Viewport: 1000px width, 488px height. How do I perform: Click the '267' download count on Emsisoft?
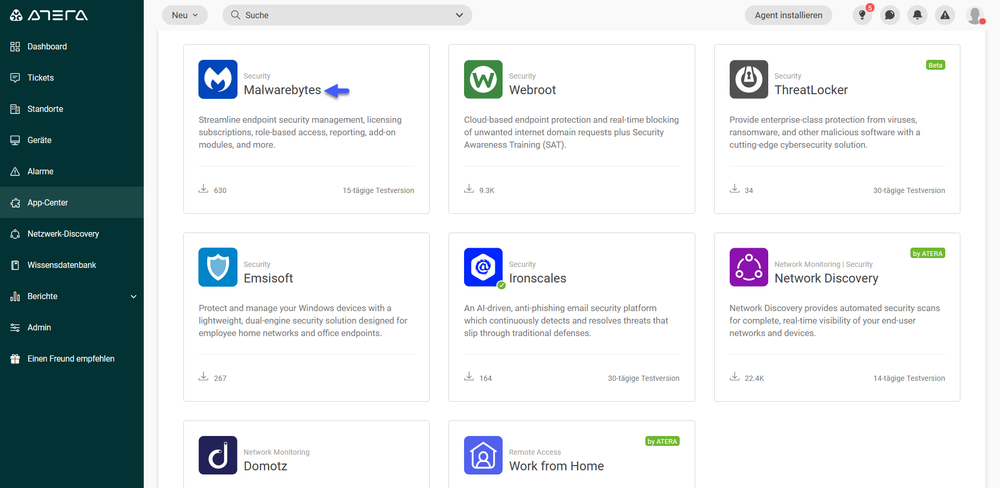click(x=220, y=378)
